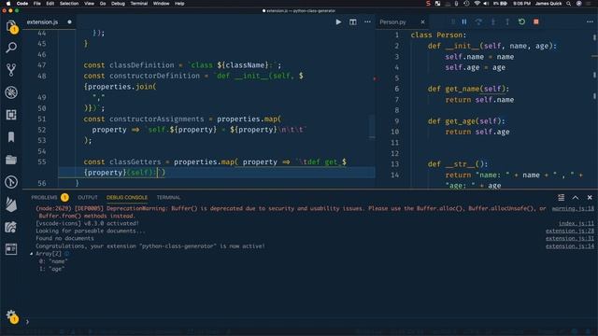The image size is (598, 336).
Task: Open the Wi-Fi status menu
Action: click(x=477, y=4)
